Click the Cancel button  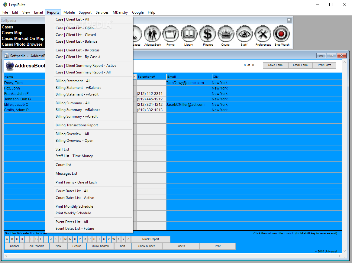point(15,246)
